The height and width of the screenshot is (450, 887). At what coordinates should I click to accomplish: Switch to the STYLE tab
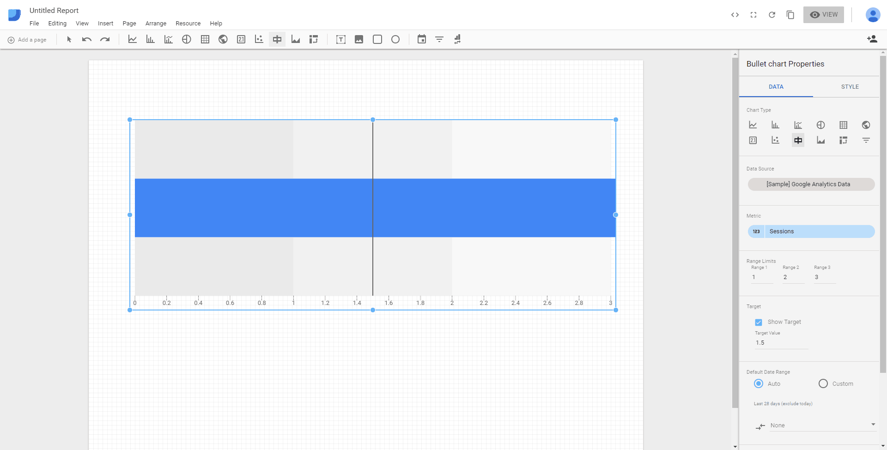coord(850,86)
